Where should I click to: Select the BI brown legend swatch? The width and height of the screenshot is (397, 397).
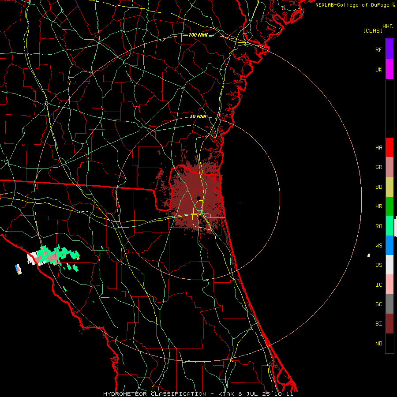click(390, 324)
